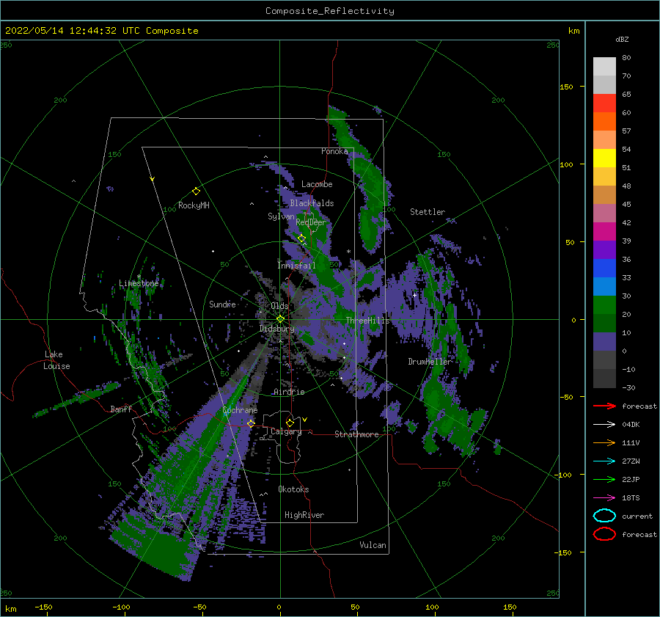Screen dimensions: 660x617
Task: Click the red 60-65 dBZ swatch
Action: [x=604, y=103]
